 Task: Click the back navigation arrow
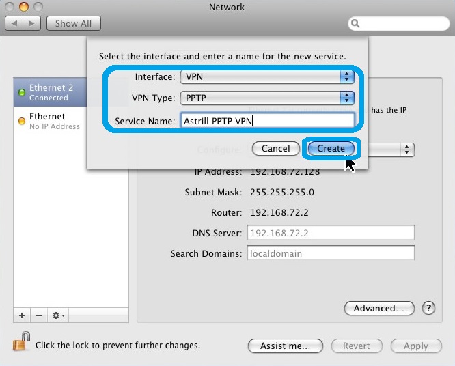[x=14, y=23]
